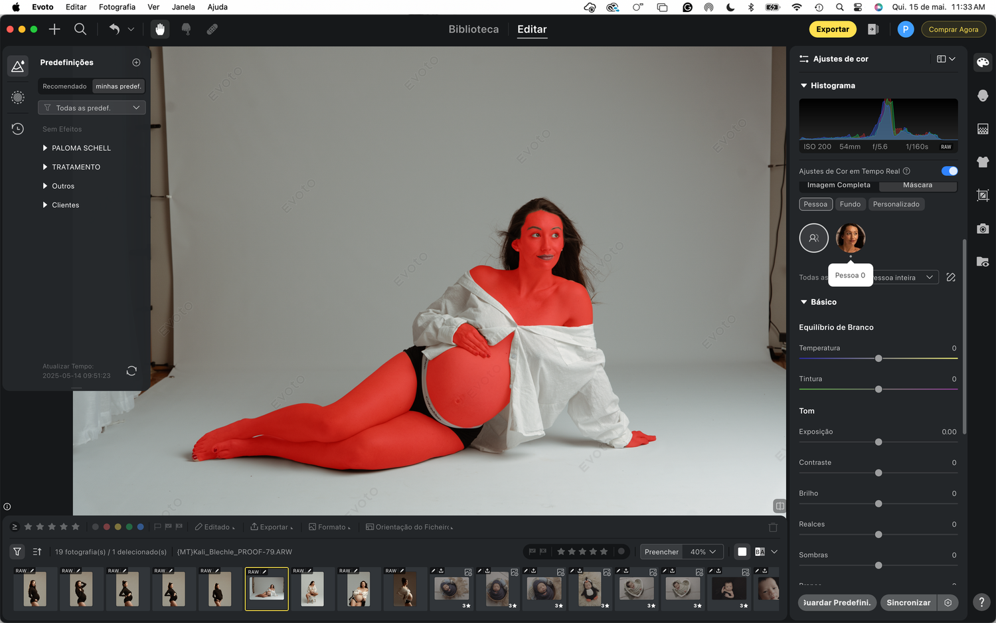Toggle the side-by-side compare icon on canvas
This screenshot has height=623, width=996.
pos(780,506)
